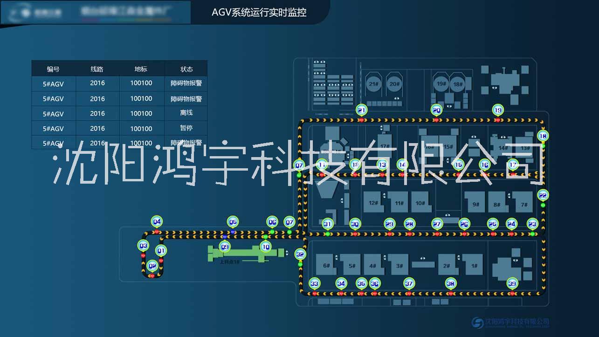Click the 3# building block
The width and height of the screenshot is (599, 337).
[398, 264]
